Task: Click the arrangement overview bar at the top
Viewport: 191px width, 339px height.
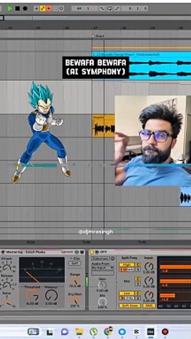Action: (x=95, y=18)
